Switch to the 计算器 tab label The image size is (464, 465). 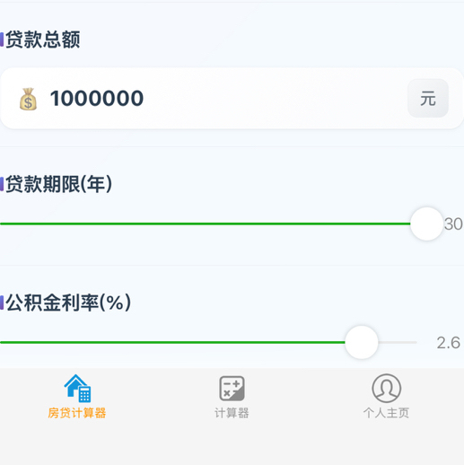tap(232, 413)
